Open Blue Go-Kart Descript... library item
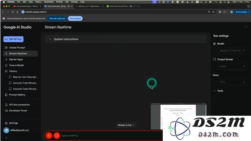 (23, 77)
